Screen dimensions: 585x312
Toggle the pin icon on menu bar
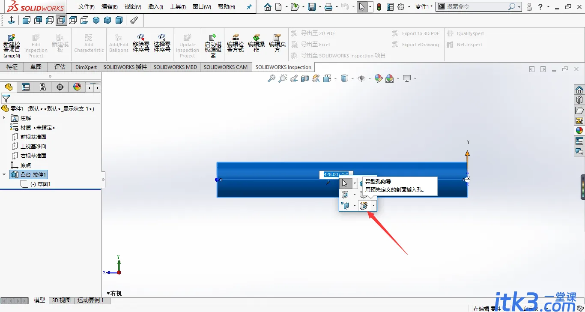(x=249, y=7)
